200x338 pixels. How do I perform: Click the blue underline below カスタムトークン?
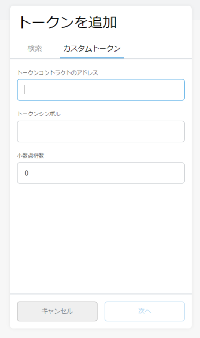pyautogui.click(x=92, y=58)
